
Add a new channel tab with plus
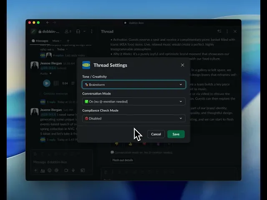tap(68, 41)
